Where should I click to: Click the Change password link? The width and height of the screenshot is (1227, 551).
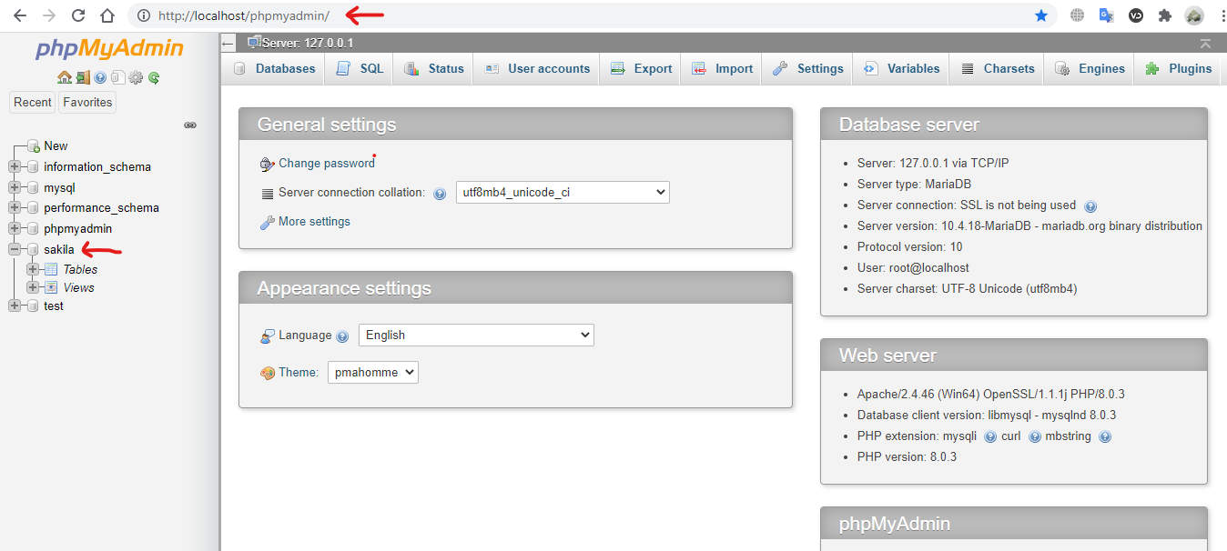click(327, 164)
